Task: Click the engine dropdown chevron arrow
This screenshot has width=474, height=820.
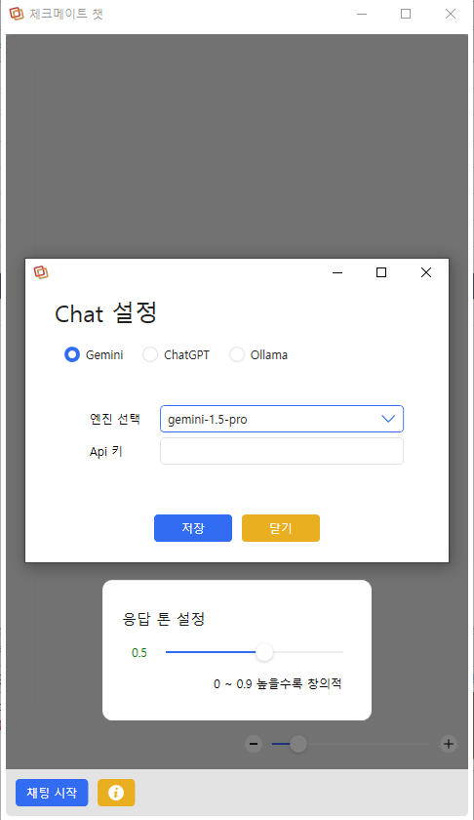Action: point(388,419)
